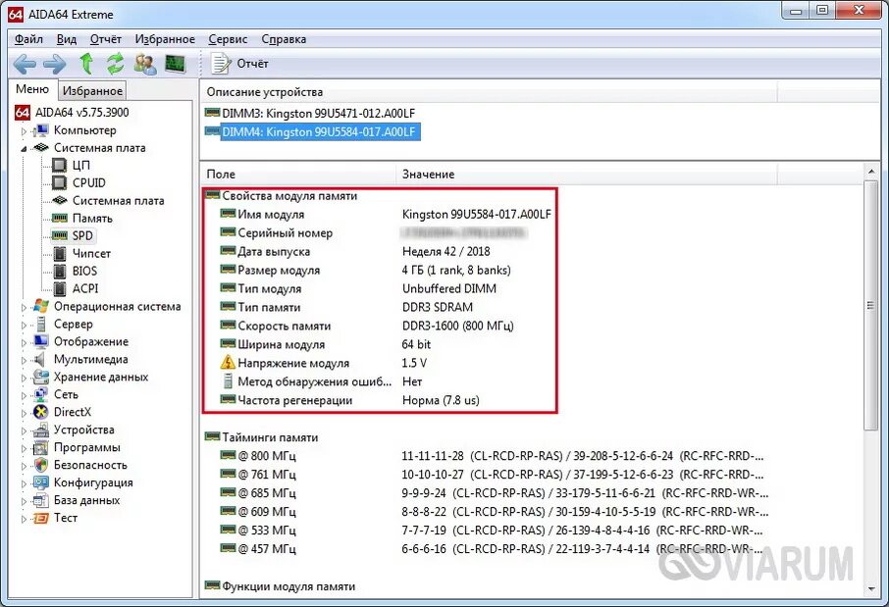Screen dimensions: 889x607
Task: Click the Устройства printer icon
Action: pyautogui.click(x=41, y=430)
